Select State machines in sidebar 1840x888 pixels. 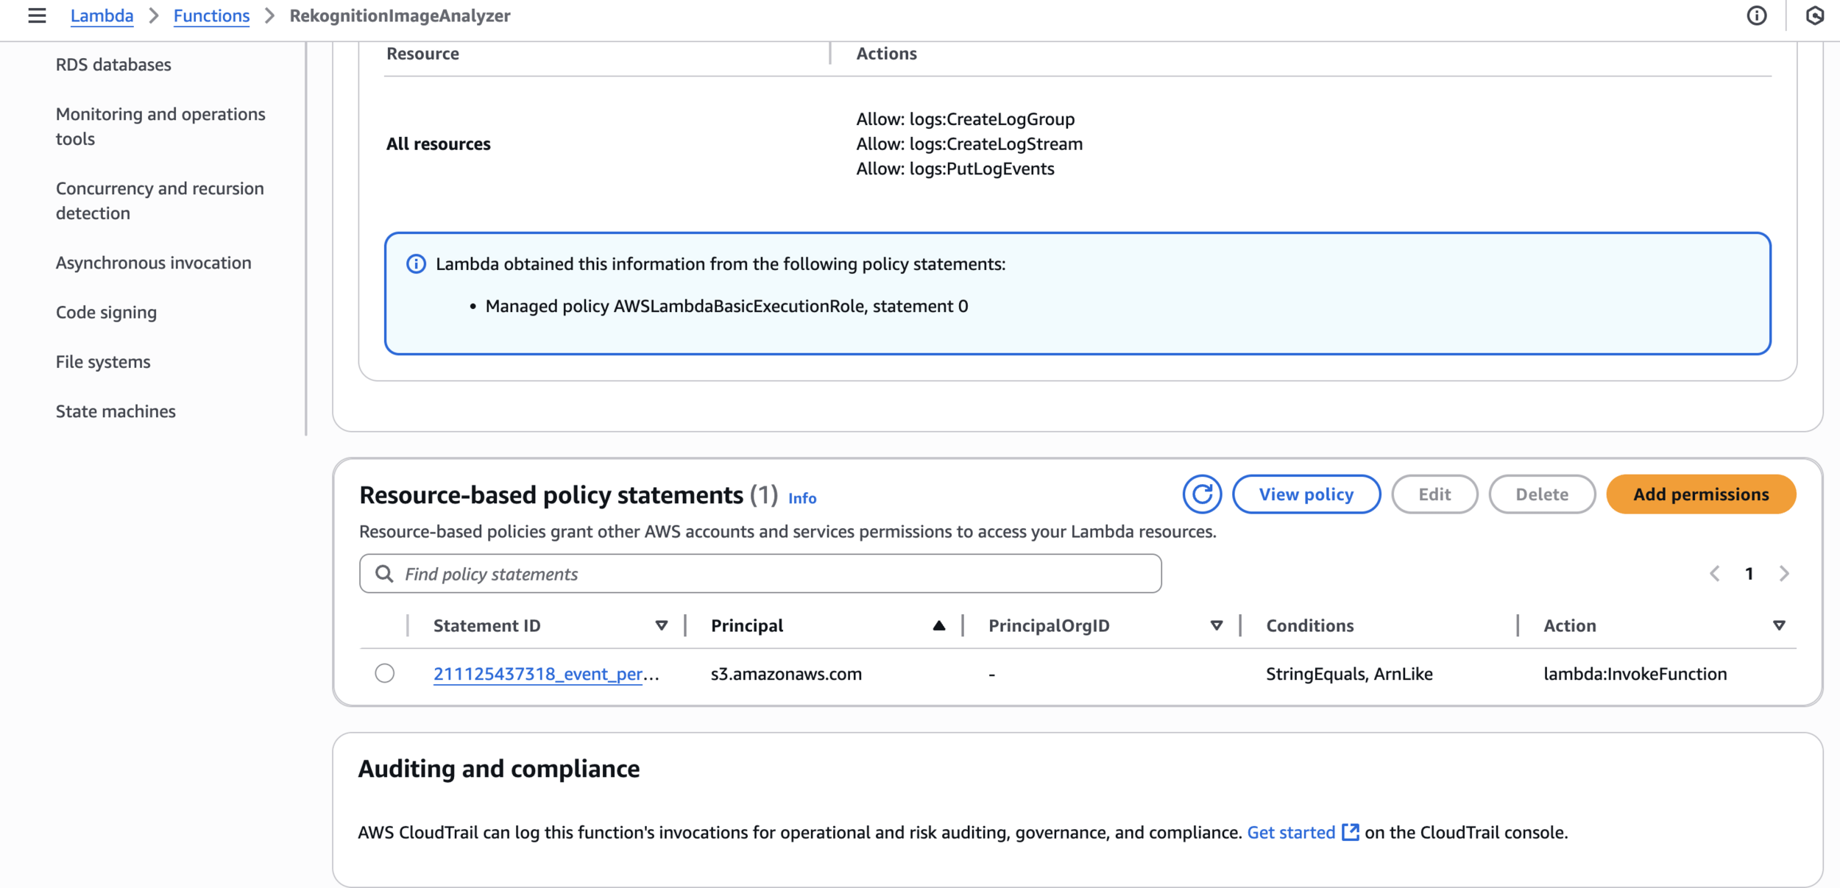[x=116, y=411]
